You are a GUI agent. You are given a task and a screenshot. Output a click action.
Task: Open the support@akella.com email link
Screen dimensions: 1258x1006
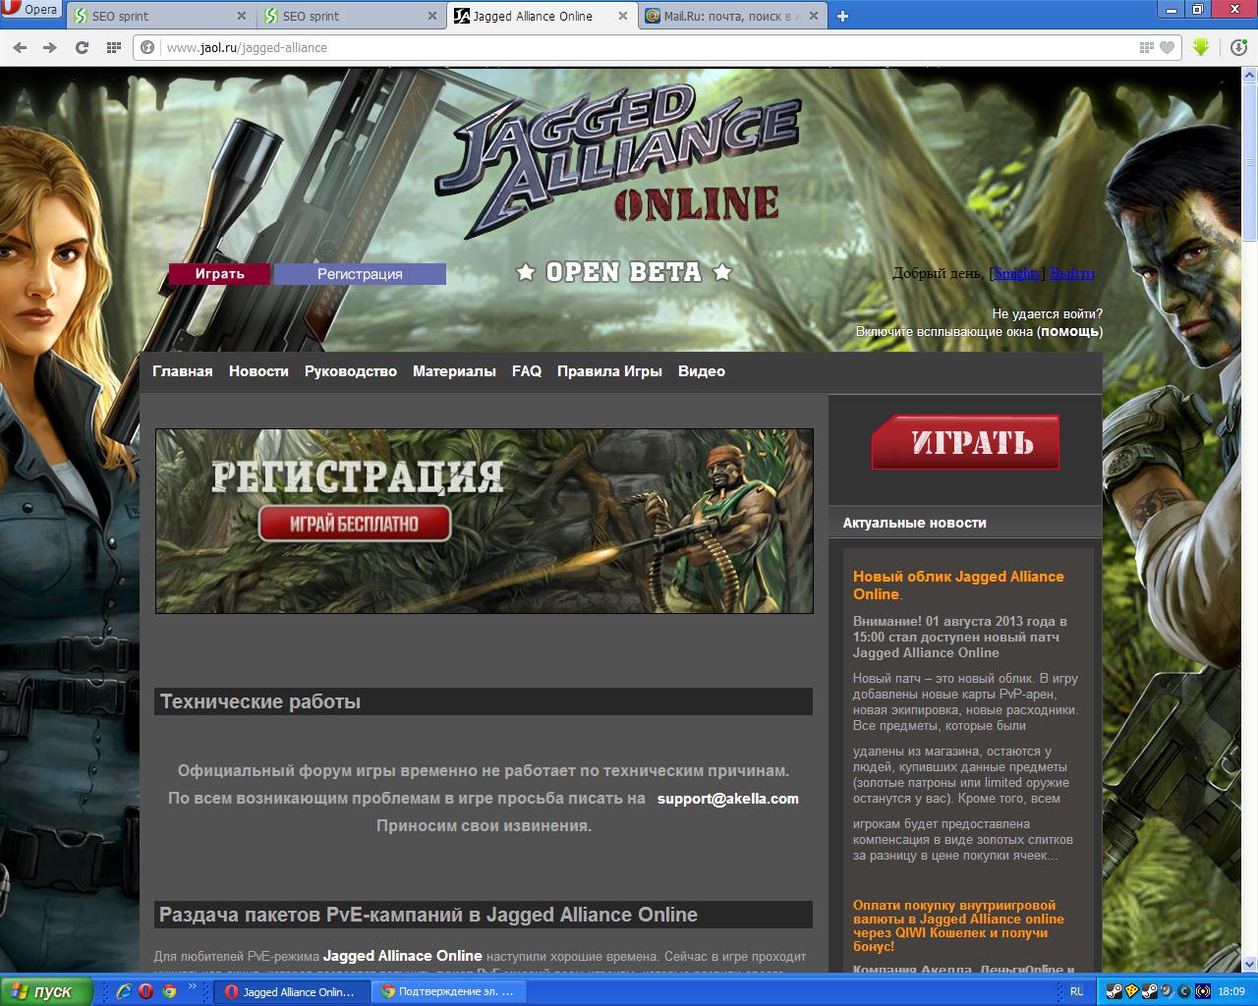pyautogui.click(x=728, y=799)
